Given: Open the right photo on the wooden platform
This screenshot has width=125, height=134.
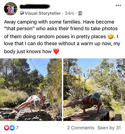Looking at the screenshot, I should (x=94, y=90).
